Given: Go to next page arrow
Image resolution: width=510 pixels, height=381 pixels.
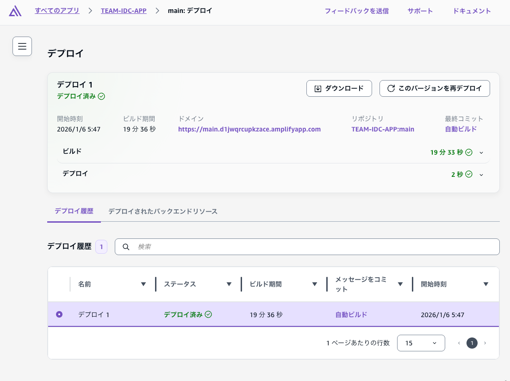Looking at the screenshot, I should click(x=485, y=343).
